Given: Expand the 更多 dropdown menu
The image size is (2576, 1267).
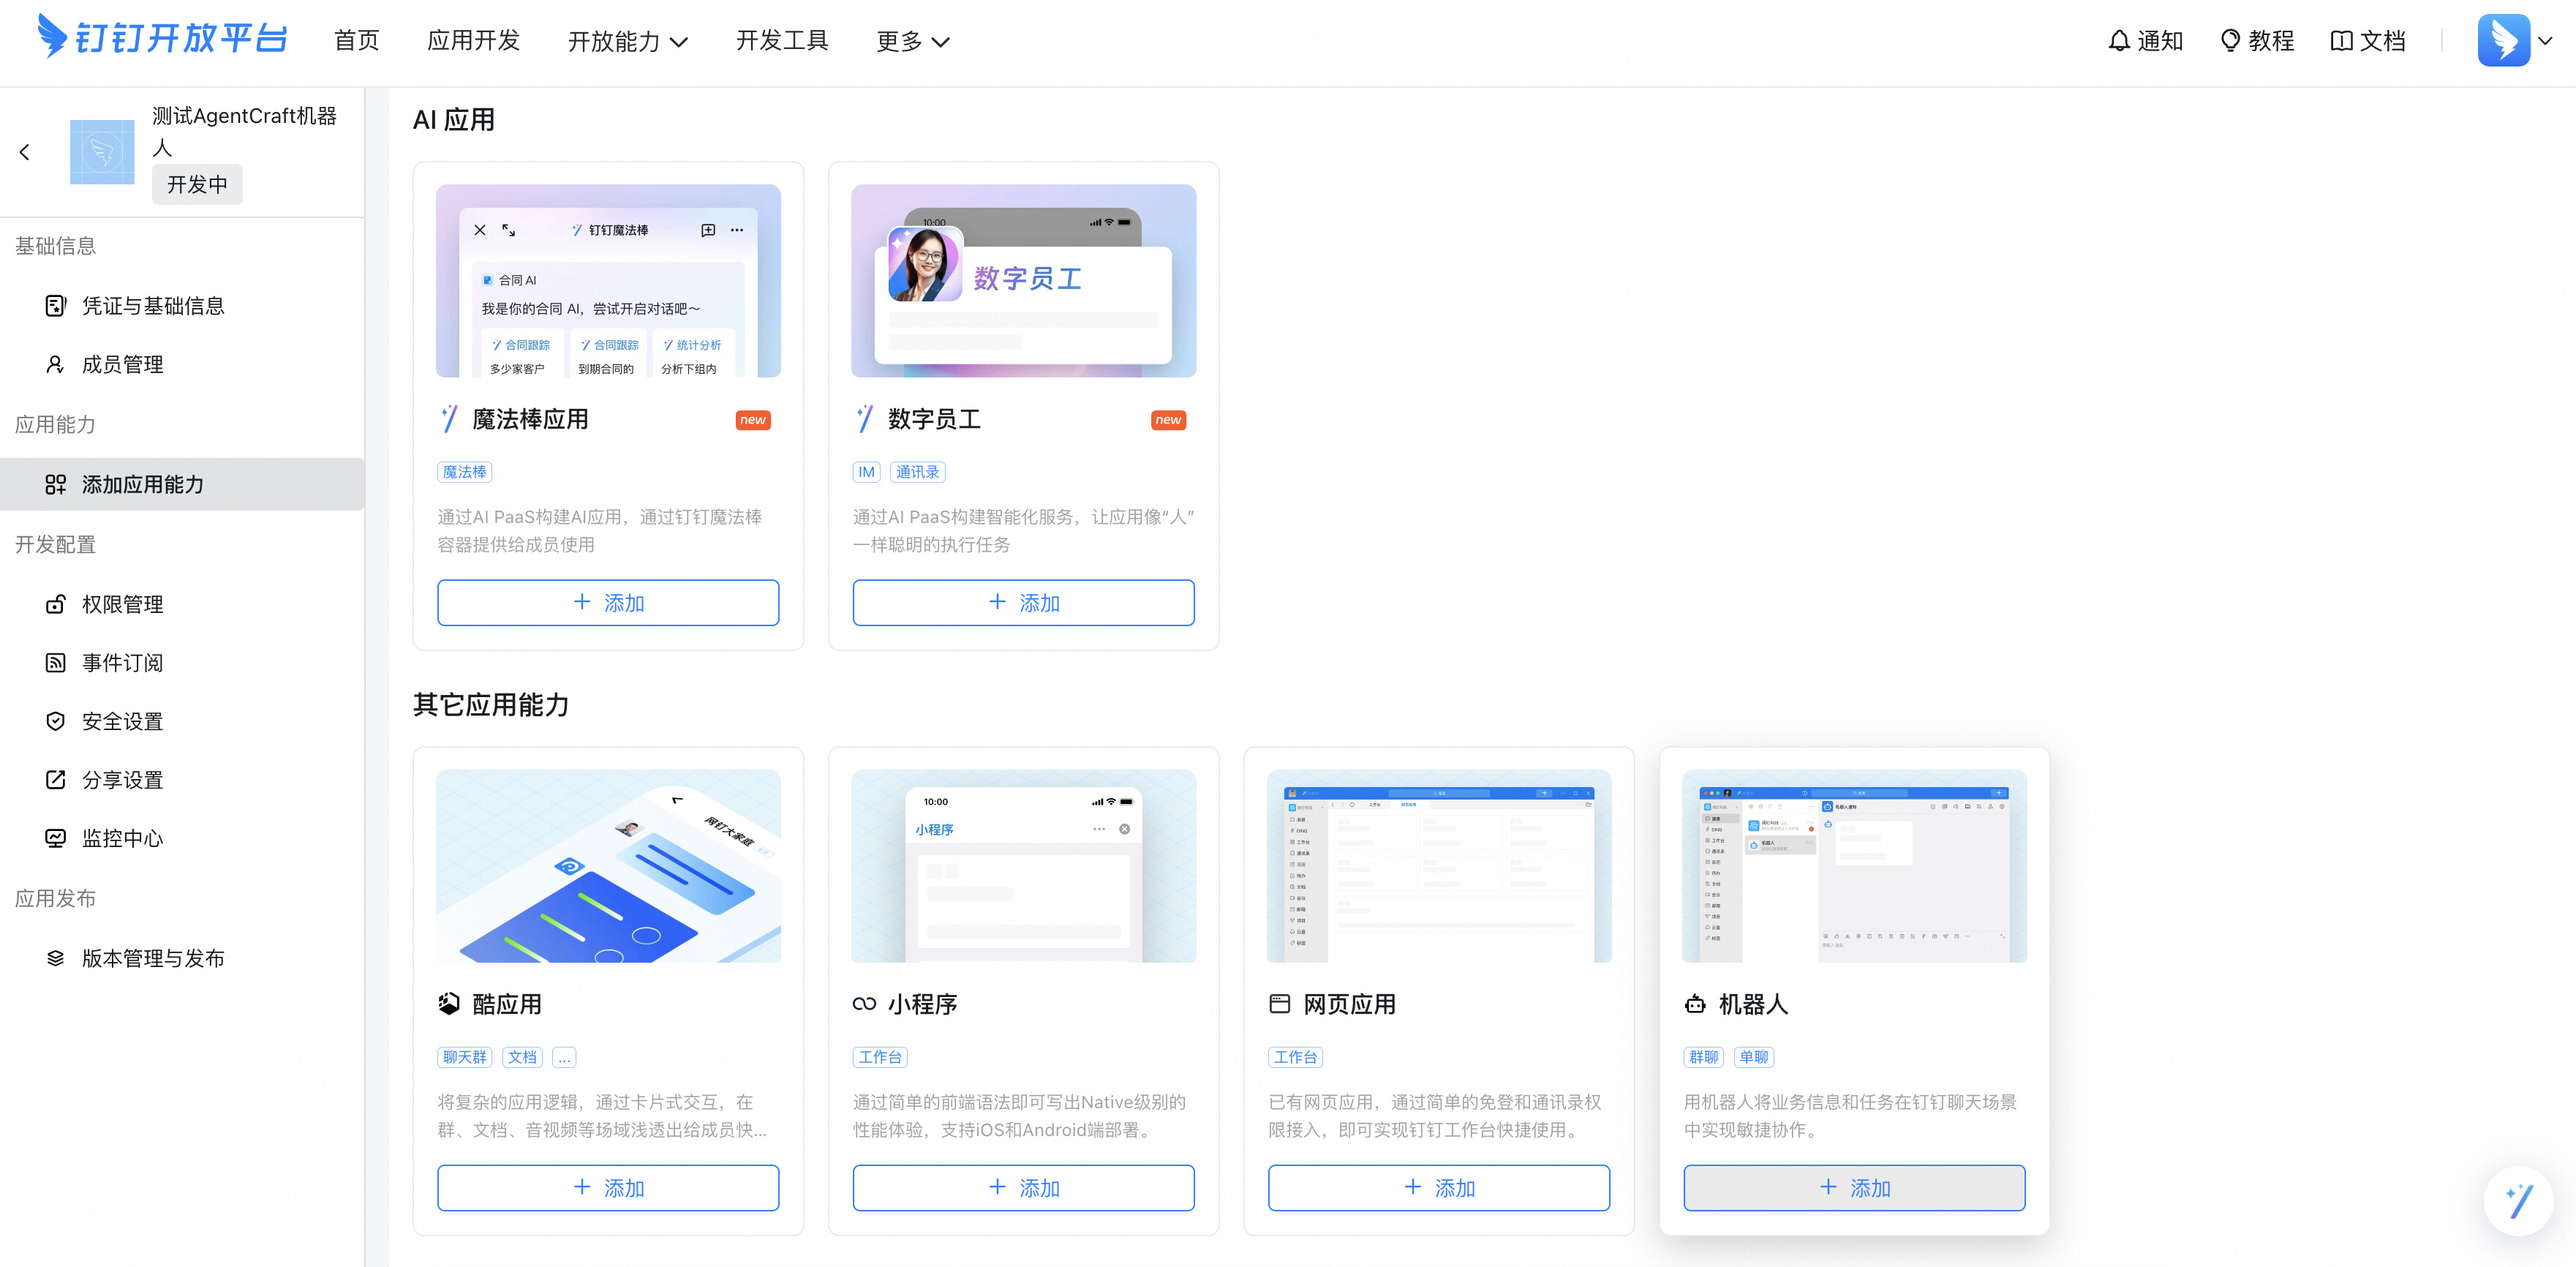Looking at the screenshot, I should pos(913,41).
